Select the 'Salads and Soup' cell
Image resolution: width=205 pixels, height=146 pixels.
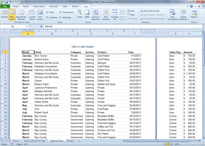click(112, 84)
